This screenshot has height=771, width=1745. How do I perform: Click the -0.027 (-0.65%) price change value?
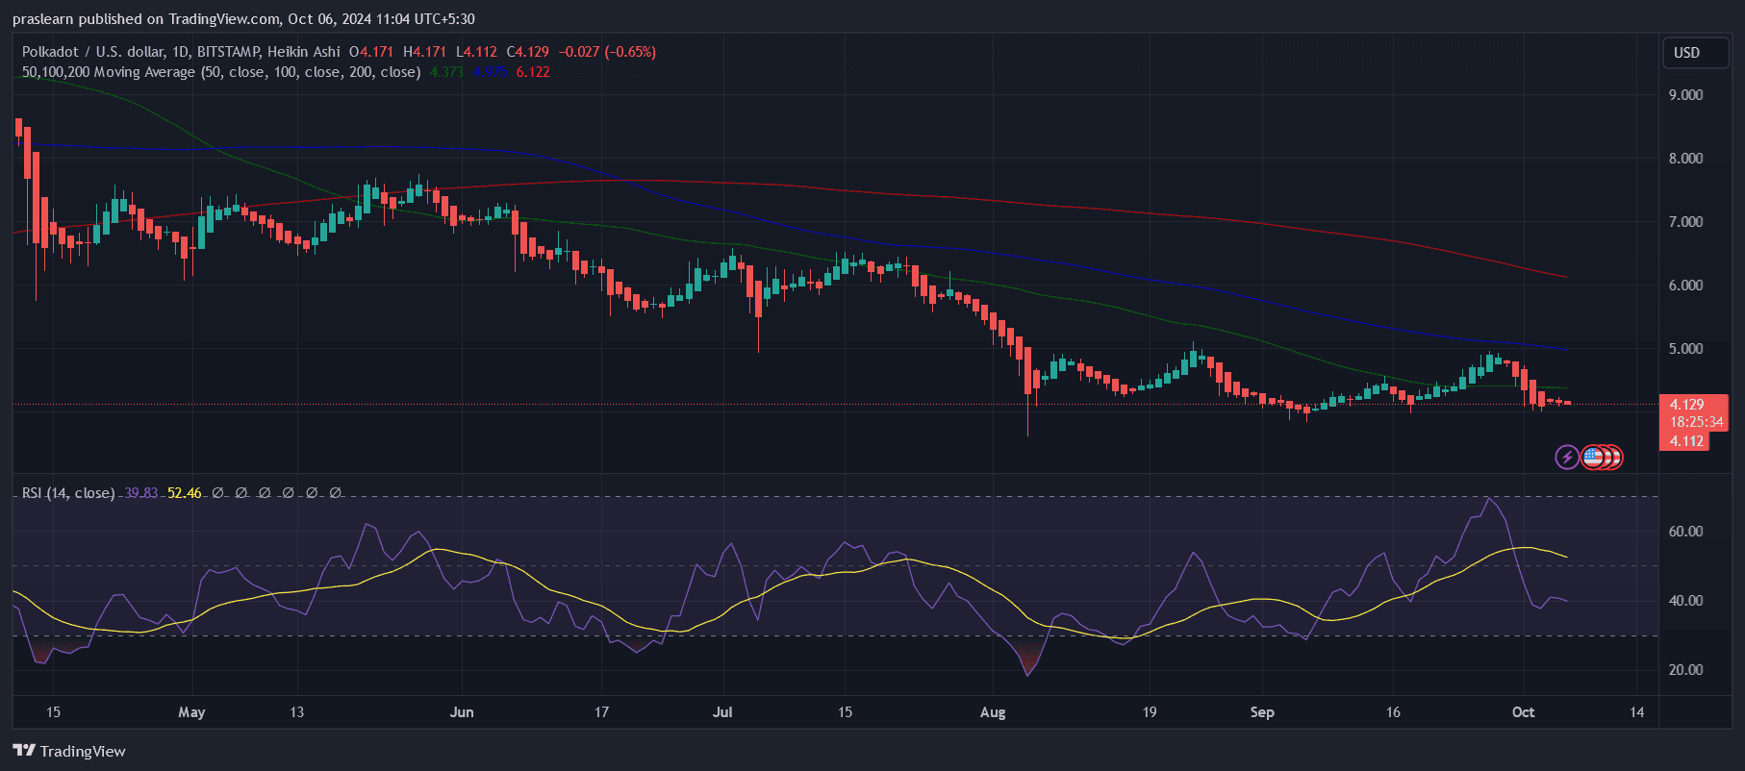(x=607, y=52)
